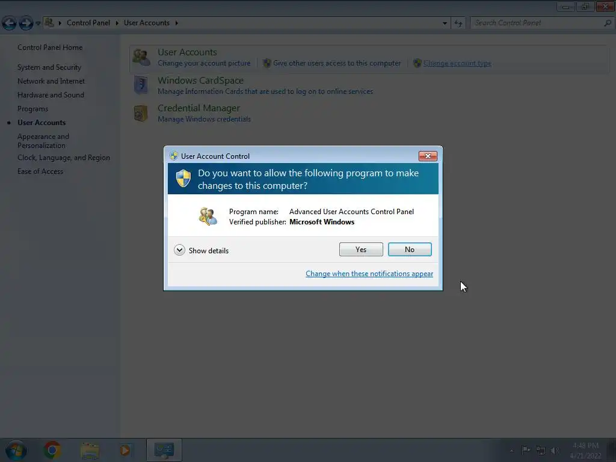The image size is (616, 462).
Task: Open Appearance and Personalization category
Action: coord(43,141)
